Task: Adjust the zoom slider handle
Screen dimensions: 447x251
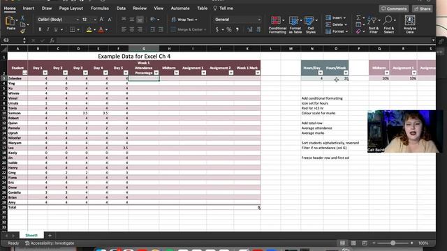Action: (393, 243)
